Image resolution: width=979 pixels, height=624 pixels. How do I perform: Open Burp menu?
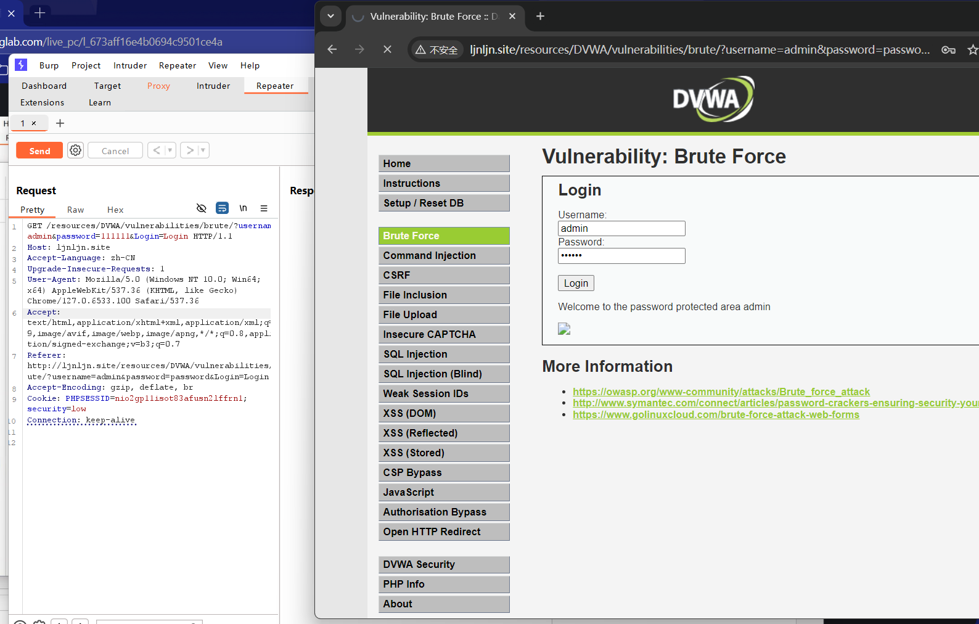[x=49, y=65]
